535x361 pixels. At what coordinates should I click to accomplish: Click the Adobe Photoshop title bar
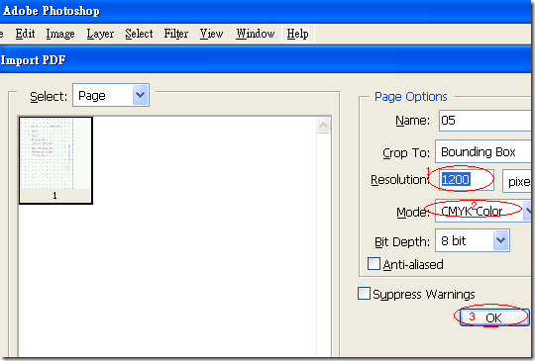point(267,11)
